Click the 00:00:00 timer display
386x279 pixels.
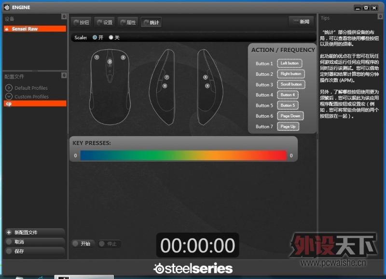pyautogui.click(x=198, y=245)
